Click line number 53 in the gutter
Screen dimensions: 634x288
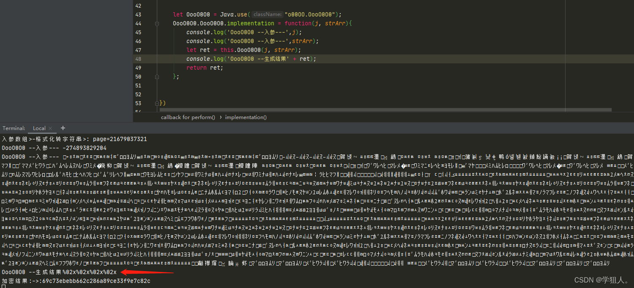coord(139,103)
